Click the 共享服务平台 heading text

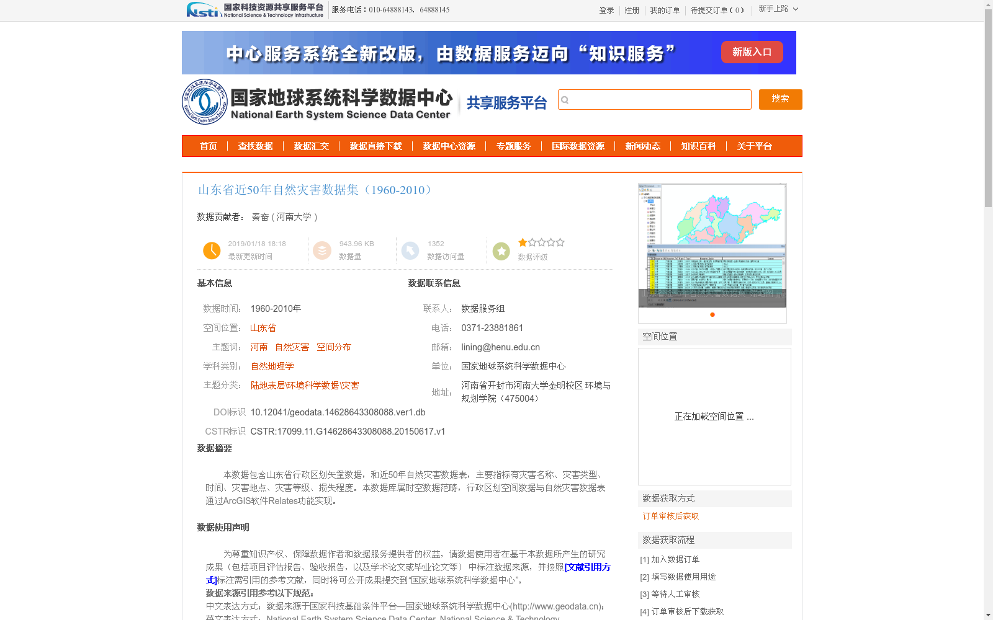click(506, 103)
